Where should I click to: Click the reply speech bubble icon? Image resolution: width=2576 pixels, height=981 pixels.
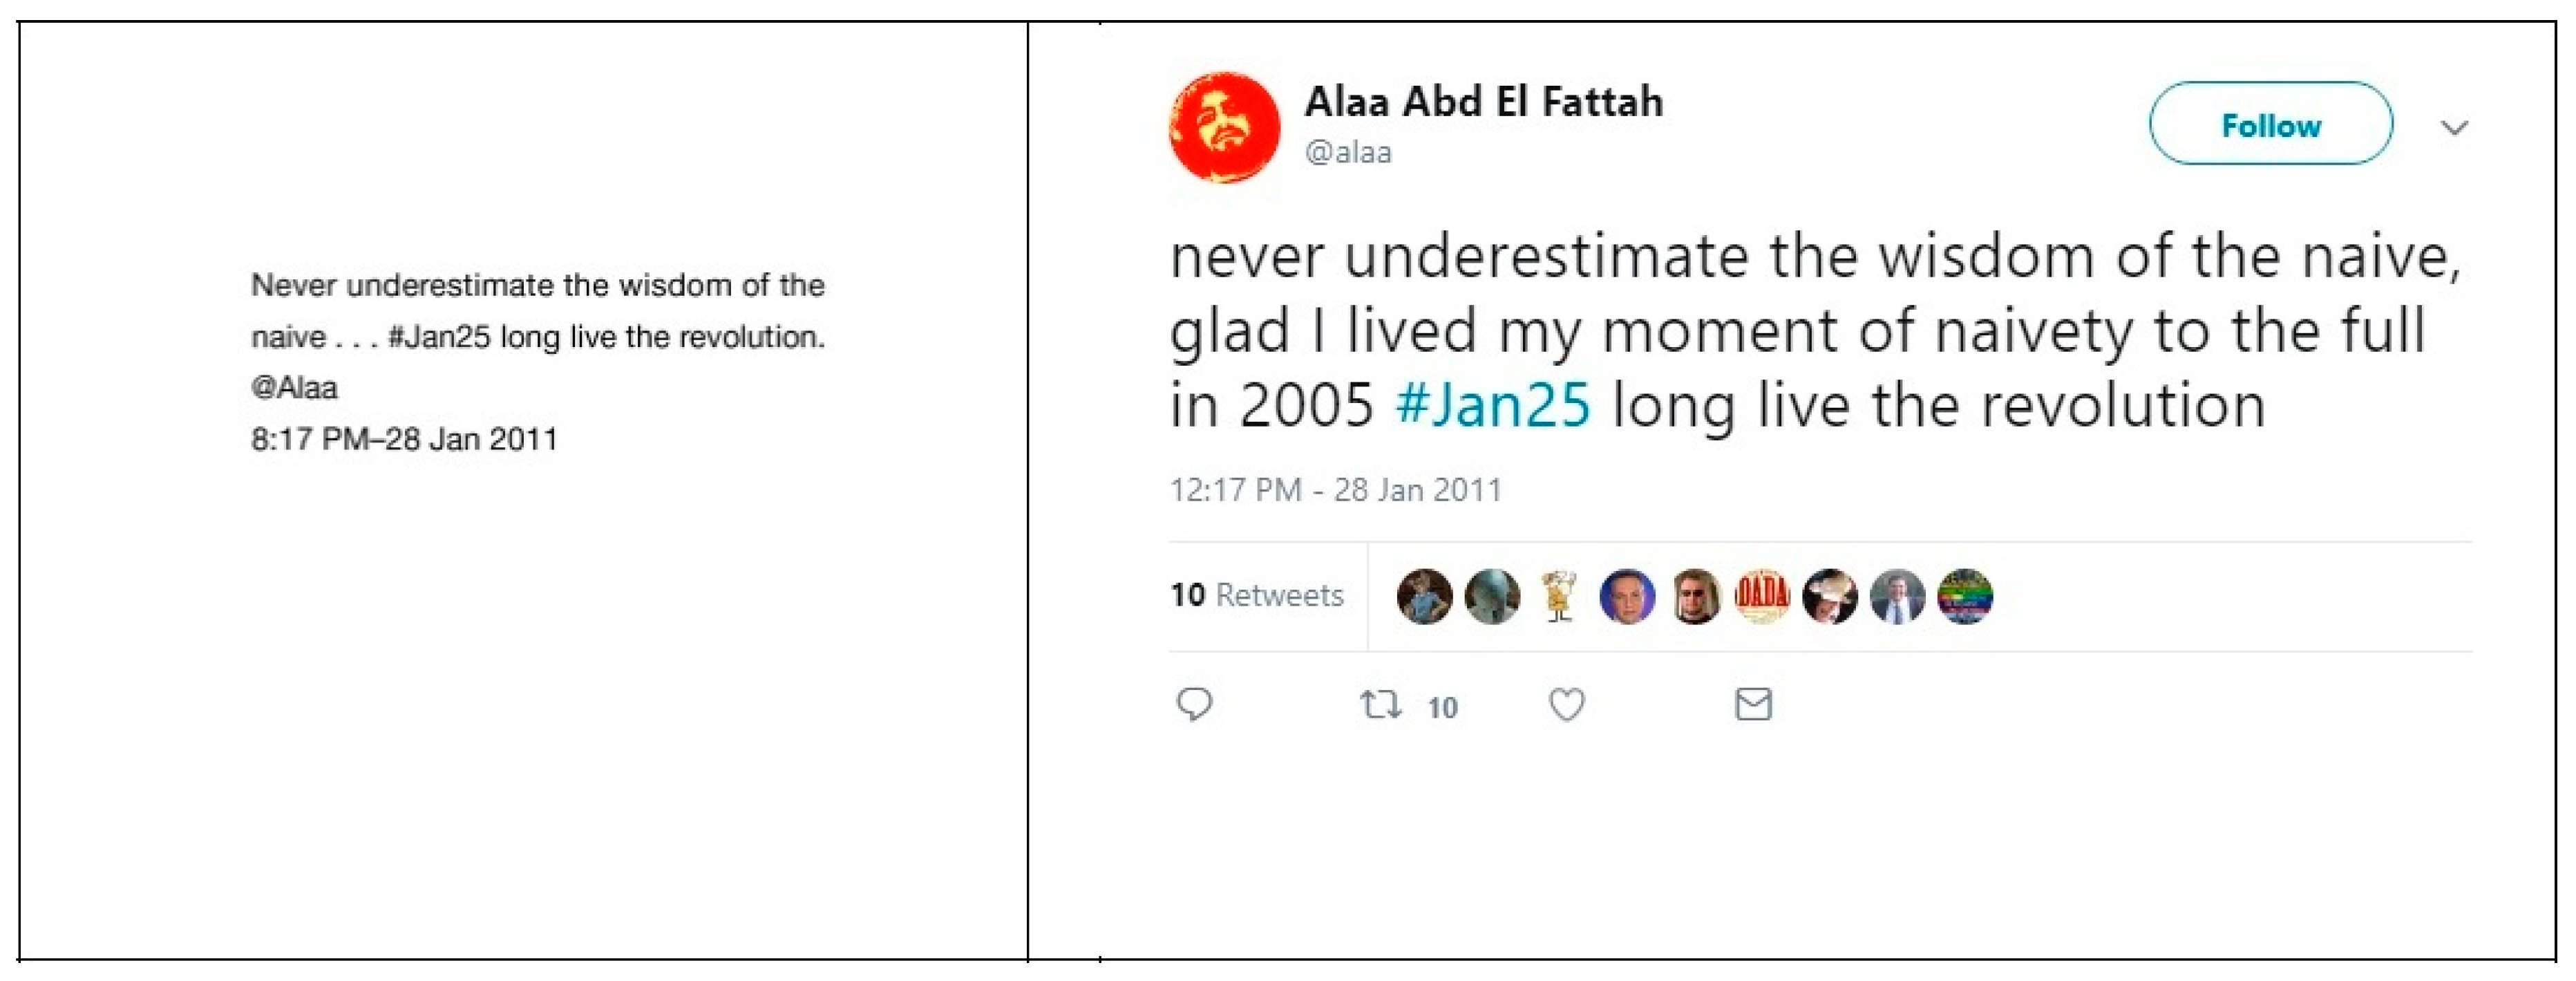click(1194, 704)
